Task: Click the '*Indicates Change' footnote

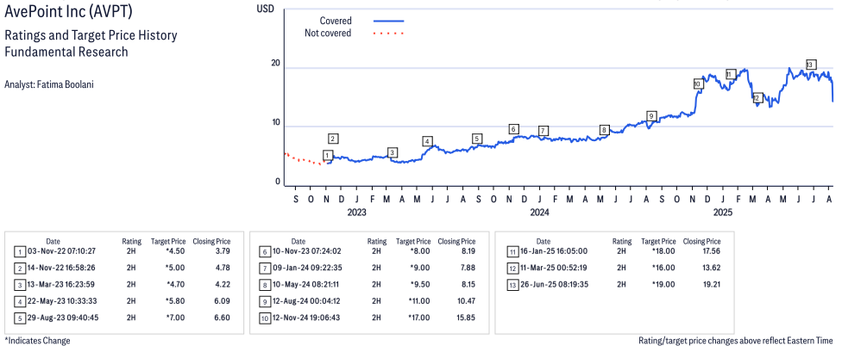Action: [37, 340]
